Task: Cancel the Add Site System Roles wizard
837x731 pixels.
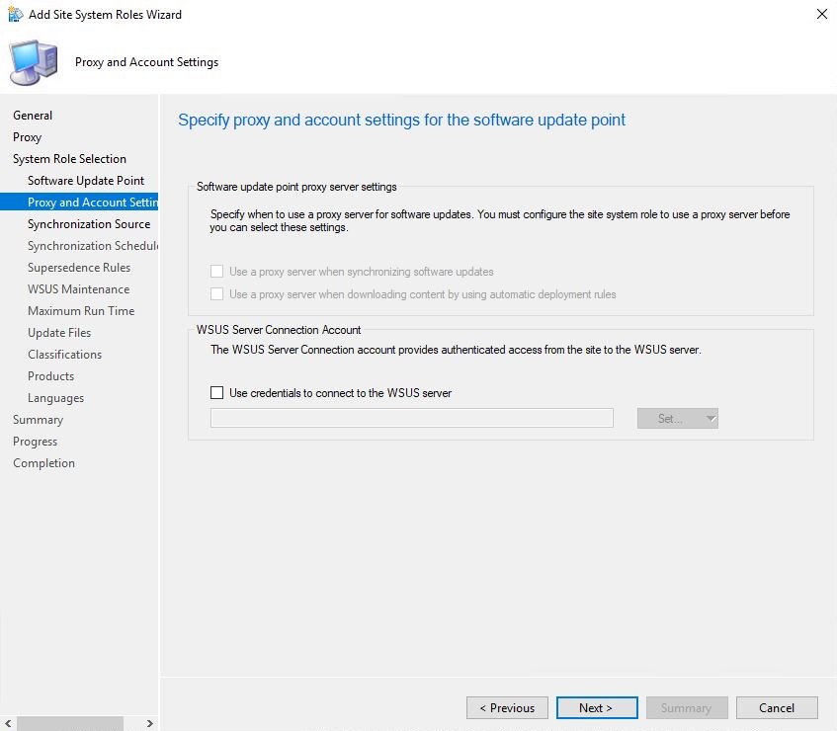Action: tap(777, 707)
